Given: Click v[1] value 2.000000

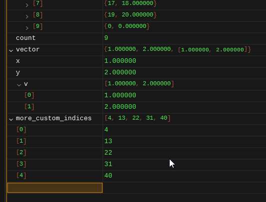Looking at the screenshot, I should tap(120, 107).
